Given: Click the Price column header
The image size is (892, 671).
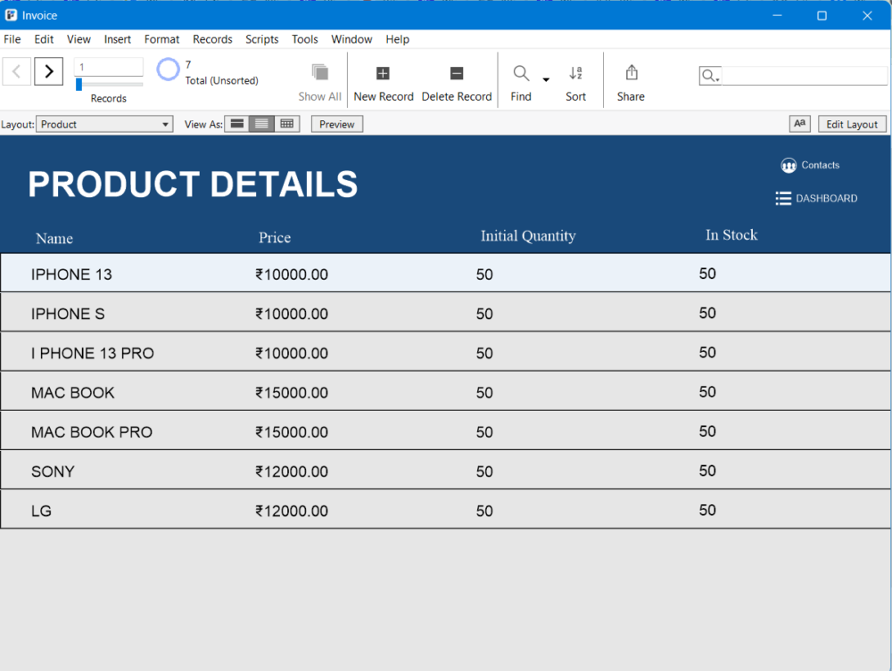Looking at the screenshot, I should [x=275, y=238].
